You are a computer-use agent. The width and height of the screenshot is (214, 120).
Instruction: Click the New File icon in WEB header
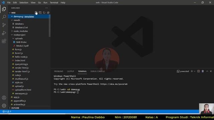click(36, 13)
